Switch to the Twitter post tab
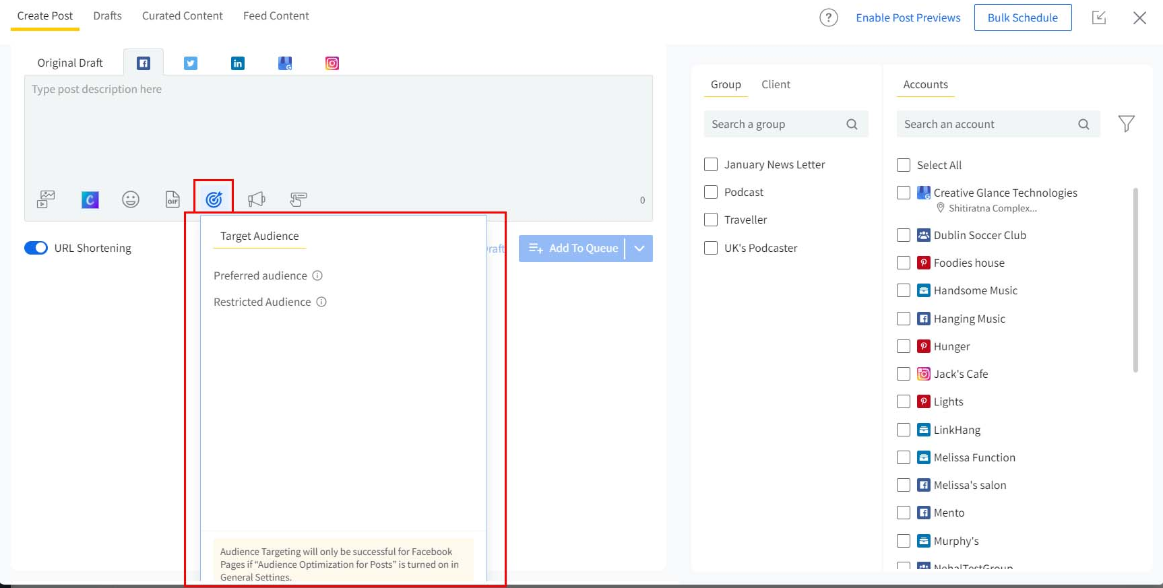Image resolution: width=1163 pixels, height=588 pixels. tap(191, 63)
